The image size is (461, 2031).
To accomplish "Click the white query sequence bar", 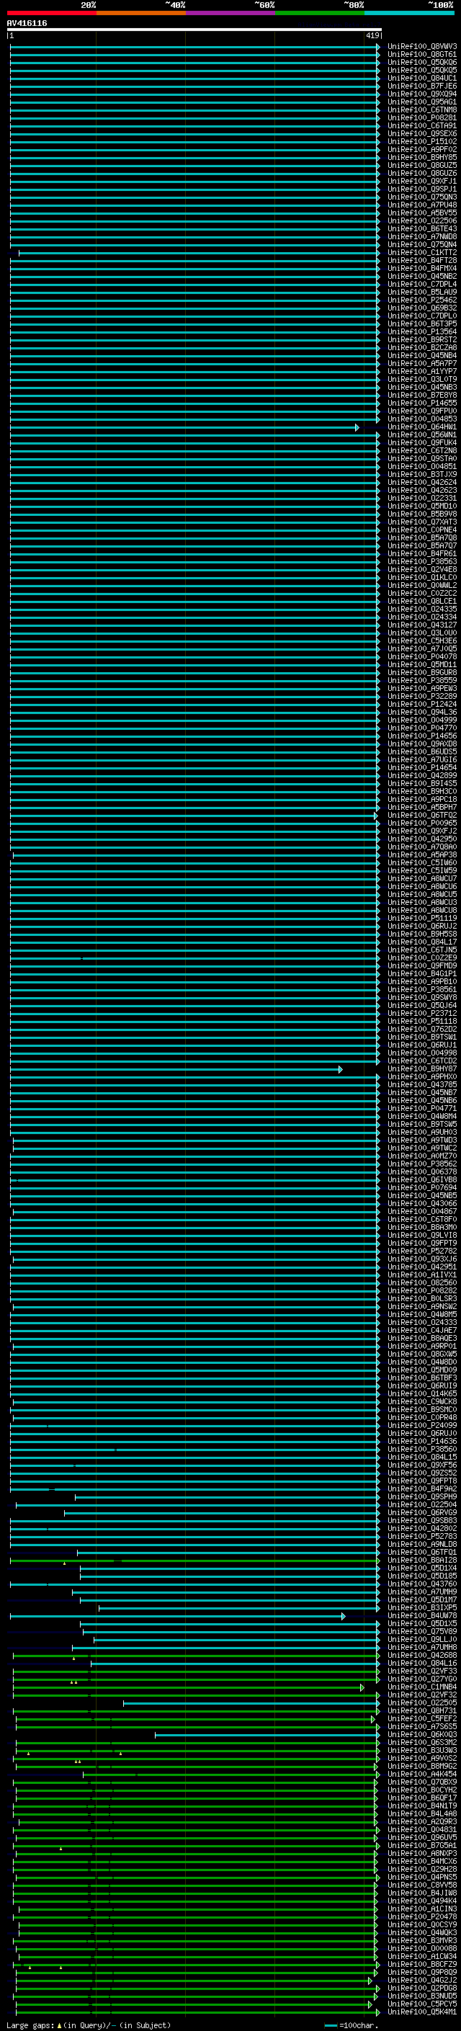I will [194, 30].
